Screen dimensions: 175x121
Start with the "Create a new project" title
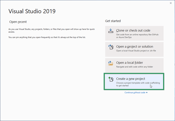coord(130,79)
